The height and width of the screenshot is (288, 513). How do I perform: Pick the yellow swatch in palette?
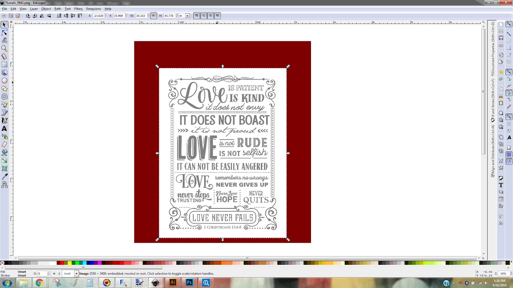[69, 263]
